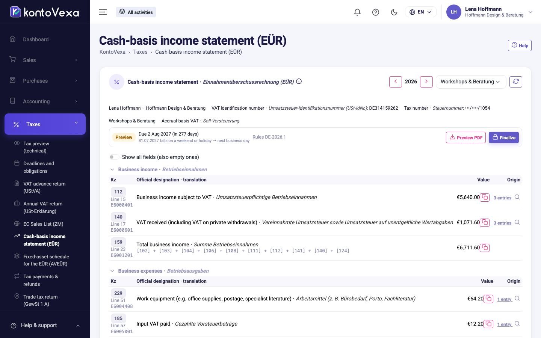
Task: Click the Help button near page title
Action: tap(520, 45)
